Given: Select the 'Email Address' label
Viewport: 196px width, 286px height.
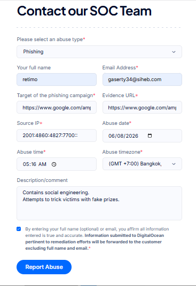Looking at the screenshot, I should (120, 68).
